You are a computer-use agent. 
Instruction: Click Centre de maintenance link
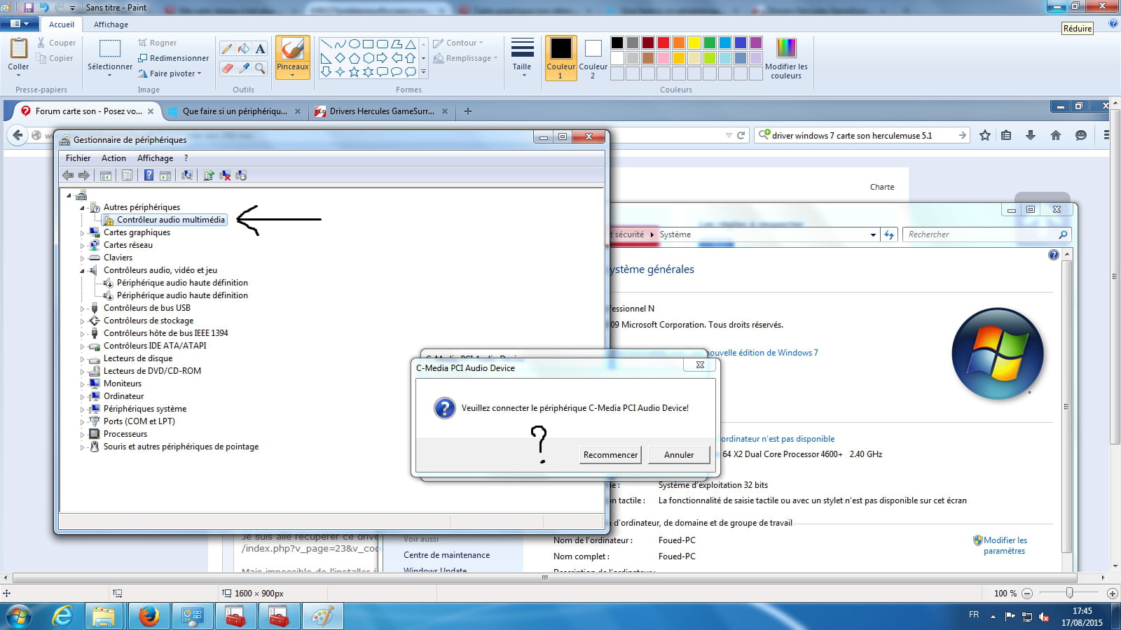[447, 555]
